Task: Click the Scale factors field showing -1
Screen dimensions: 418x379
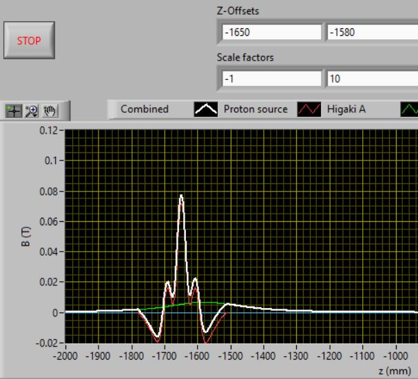Action: point(271,79)
